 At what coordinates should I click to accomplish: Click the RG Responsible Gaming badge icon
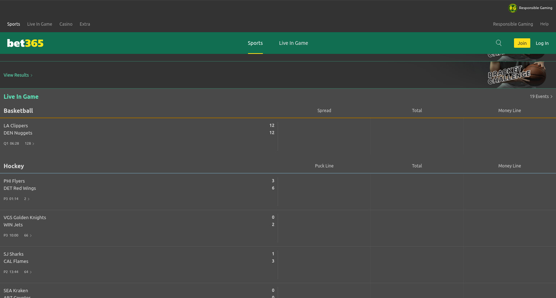pyautogui.click(x=513, y=8)
